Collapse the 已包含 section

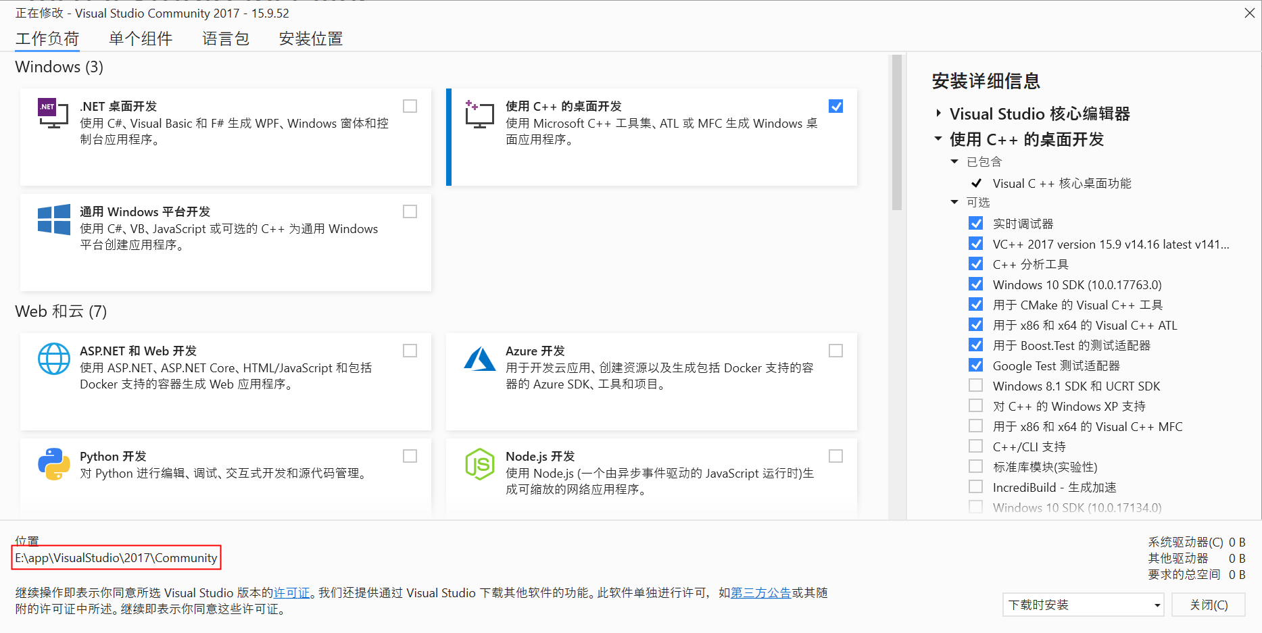tap(954, 161)
